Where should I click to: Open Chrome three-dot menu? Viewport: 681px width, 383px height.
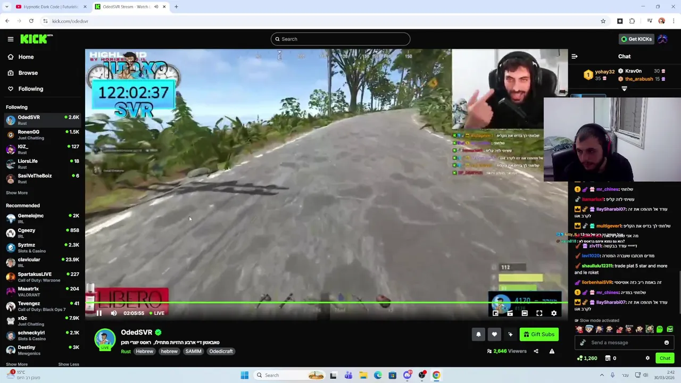click(x=674, y=21)
